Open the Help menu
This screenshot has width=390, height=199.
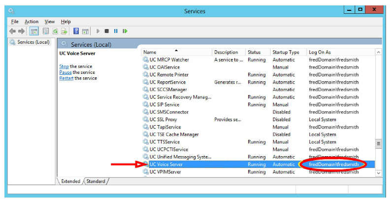click(65, 22)
